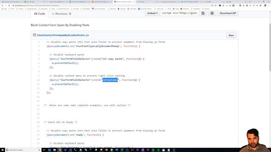Click the page vertical scrollbar thumb
271x152 pixels.
click(270, 47)
